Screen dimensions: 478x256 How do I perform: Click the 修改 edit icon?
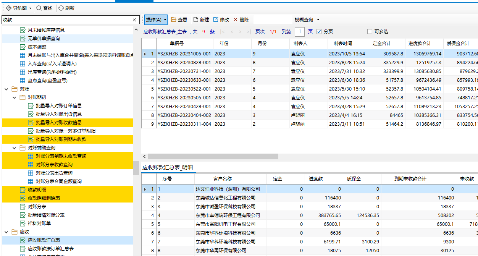(x=216, y=19)
